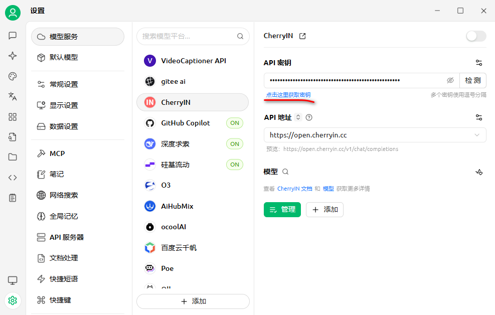Open the knowledge base sidebar icon
The width and height of the screenshot is (495, 315).
tap(13, 137)
